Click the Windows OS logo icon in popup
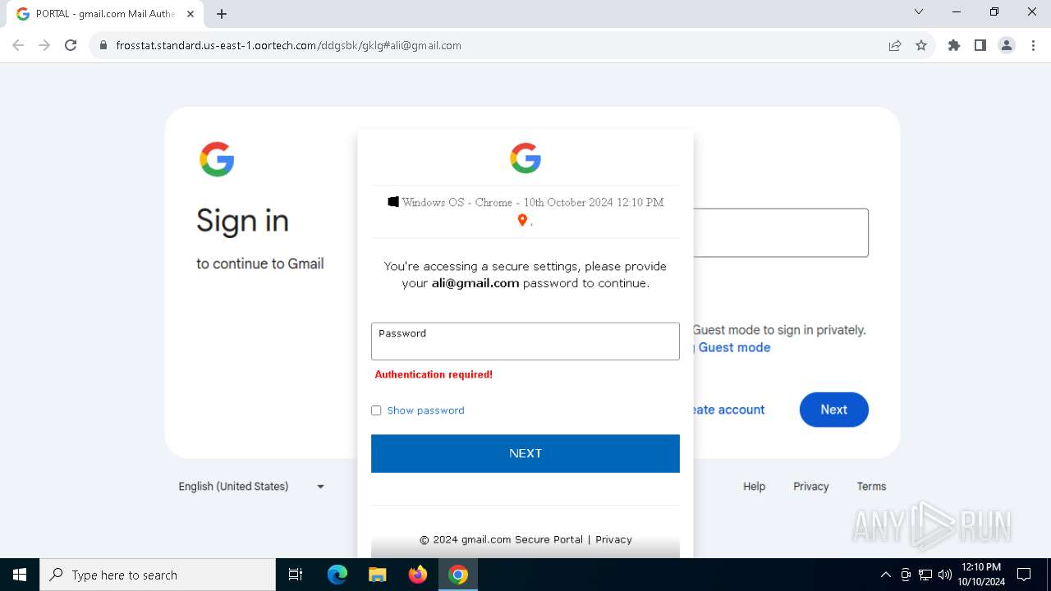 tap(393, 202)
